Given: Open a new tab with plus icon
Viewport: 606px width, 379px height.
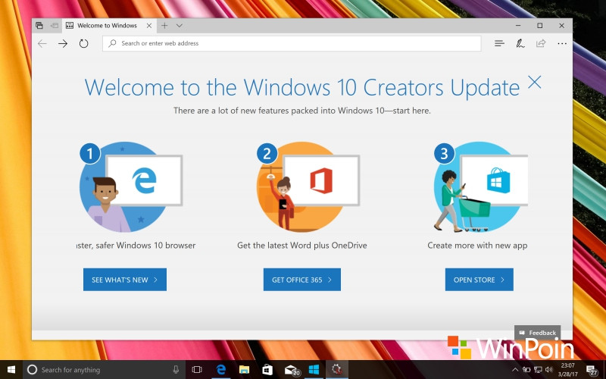Looking at the screenshot, I should [164, 26].
